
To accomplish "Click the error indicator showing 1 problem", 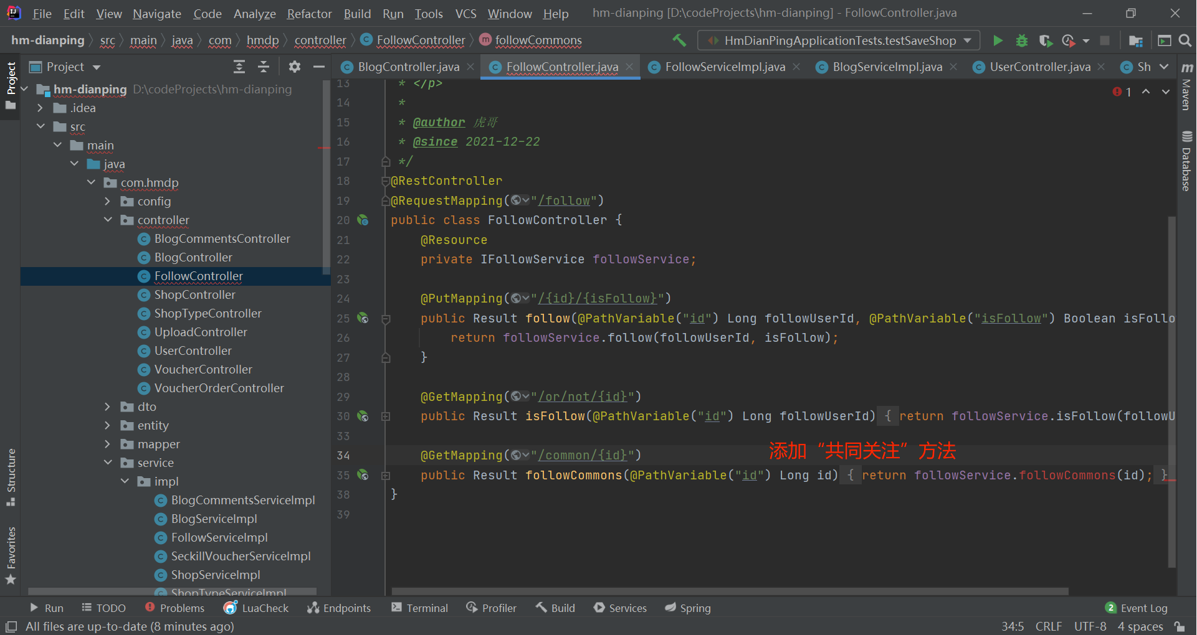I will (x=1122, y=92).
